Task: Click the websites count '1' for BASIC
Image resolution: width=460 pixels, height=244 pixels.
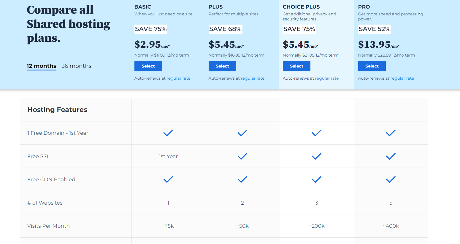Action: click(x=168, y=203)
